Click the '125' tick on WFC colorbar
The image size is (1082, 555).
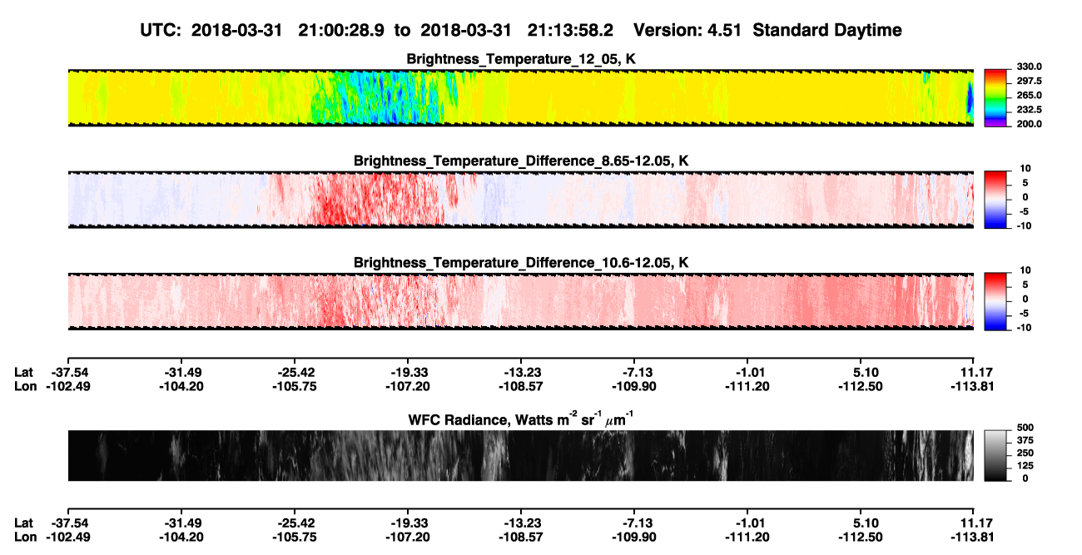[x=1025, y=466]
